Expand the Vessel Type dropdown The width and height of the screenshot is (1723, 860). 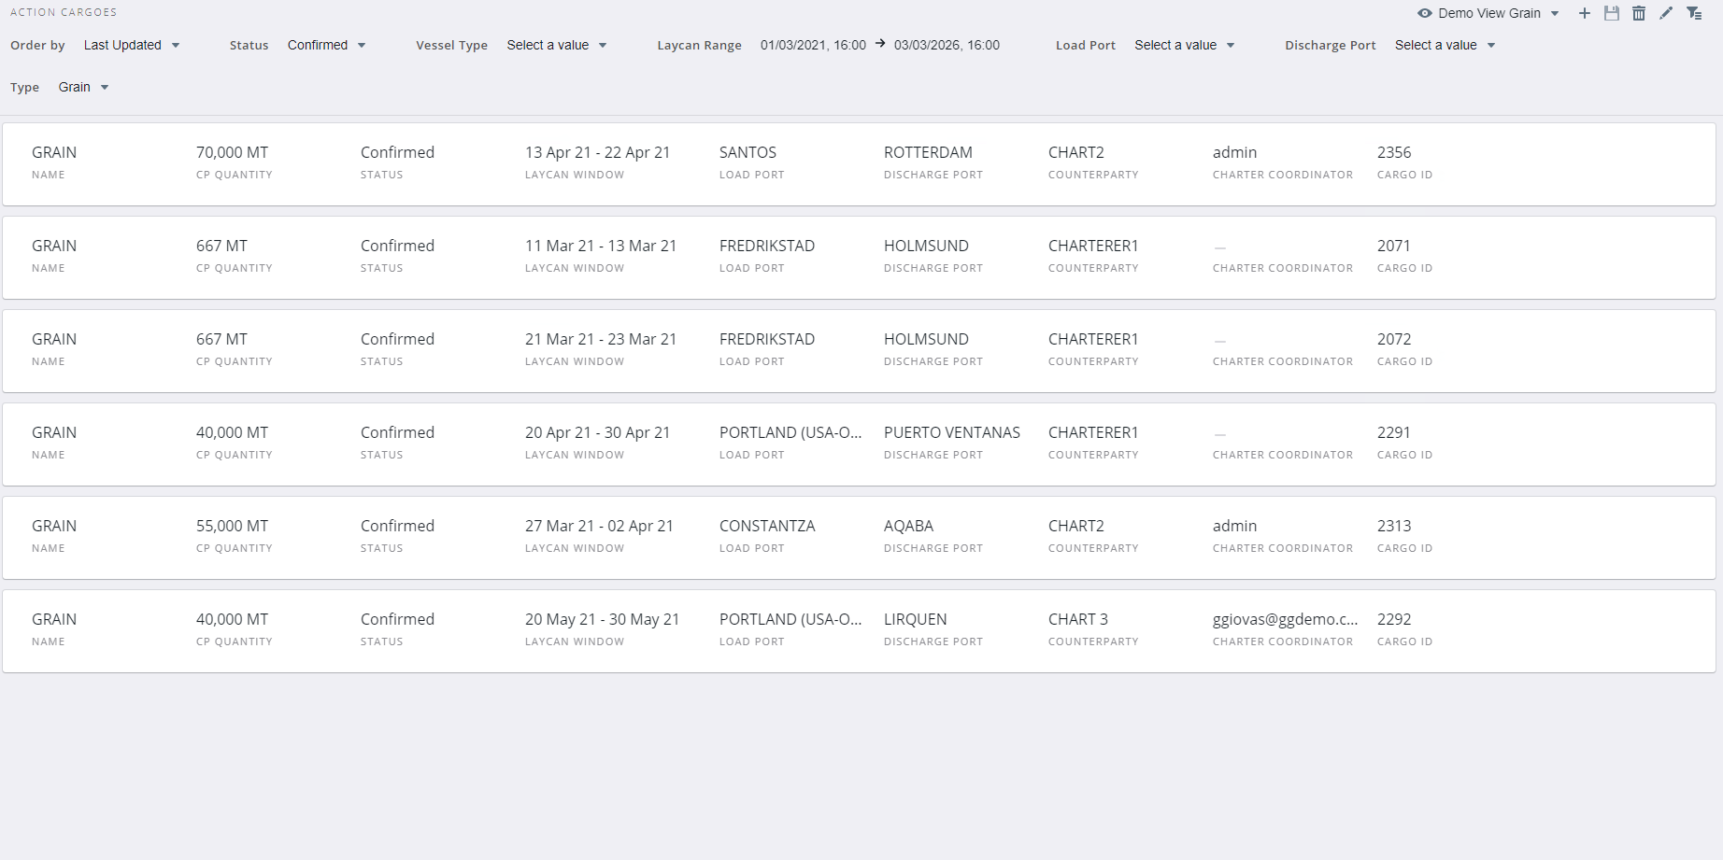point(557,45)
